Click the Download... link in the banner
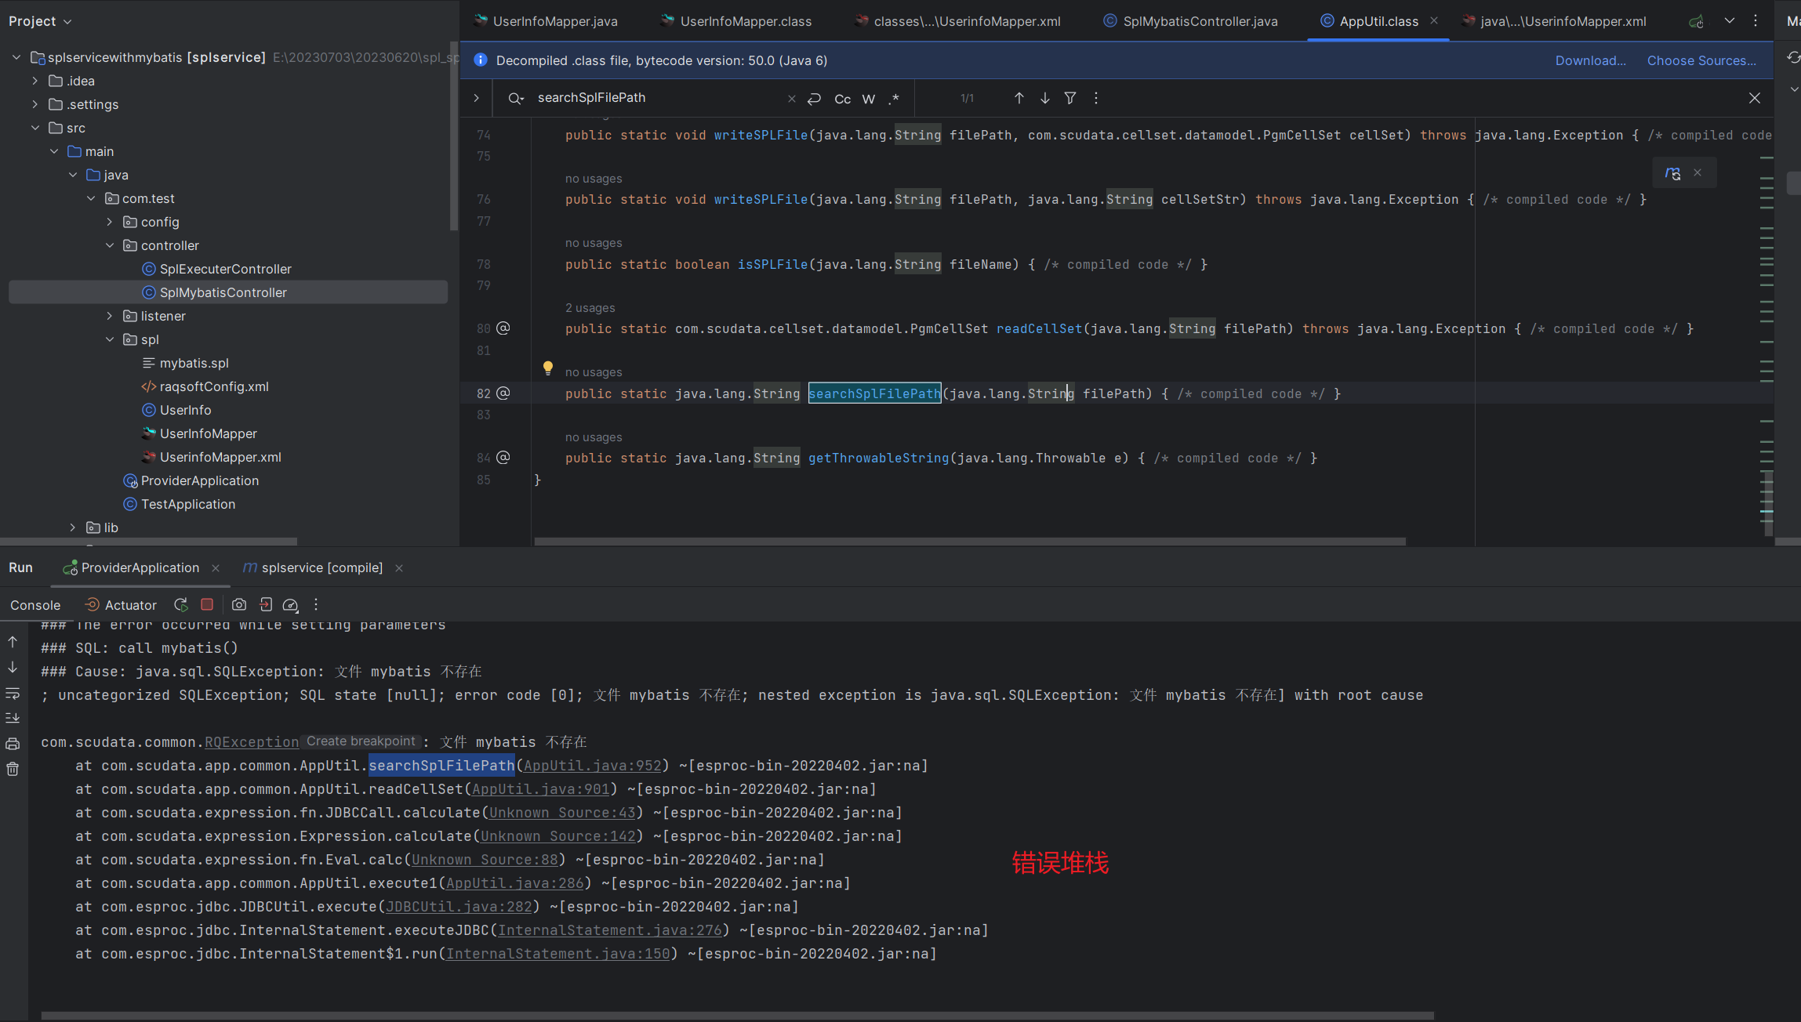Image resolution: width=1801 pixels, height=1022 pixels. [1590, 60]
